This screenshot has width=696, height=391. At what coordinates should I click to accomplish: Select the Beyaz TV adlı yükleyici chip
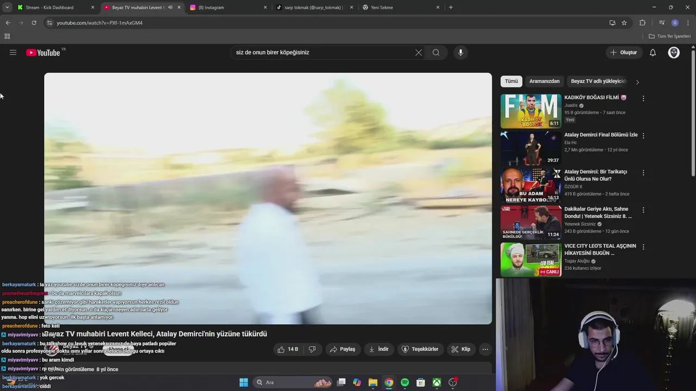pyautogui.click(x=598, y=81)
